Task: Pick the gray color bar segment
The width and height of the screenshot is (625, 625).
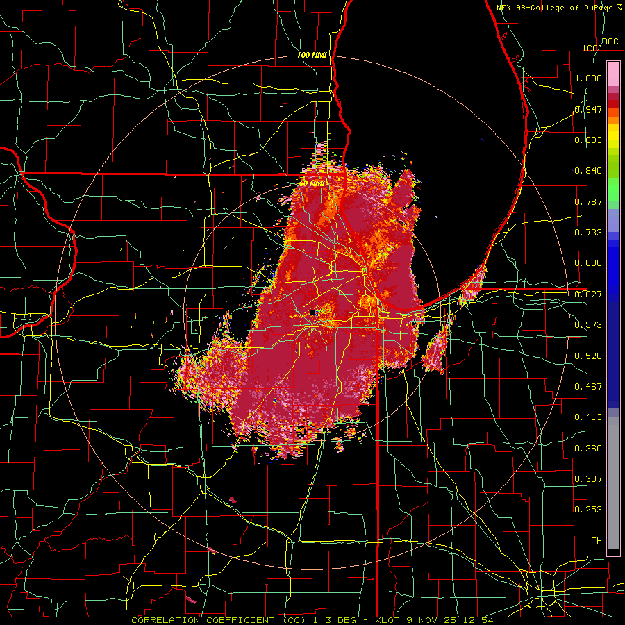Action: click(613, 483)
